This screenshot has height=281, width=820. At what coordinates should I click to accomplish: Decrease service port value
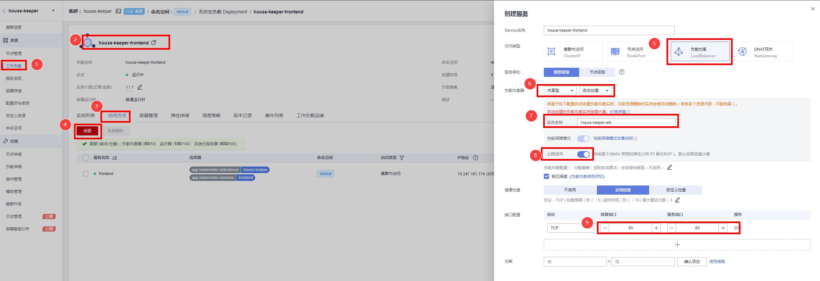pyautogui.click(x=672, y=228)
